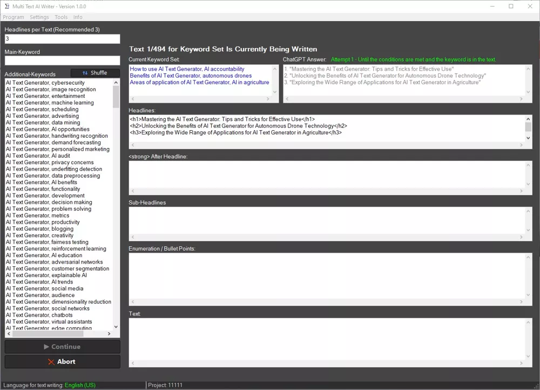Click the Abort button
Image resolution: width=540 pixels, height=390 pixels.
62,361
